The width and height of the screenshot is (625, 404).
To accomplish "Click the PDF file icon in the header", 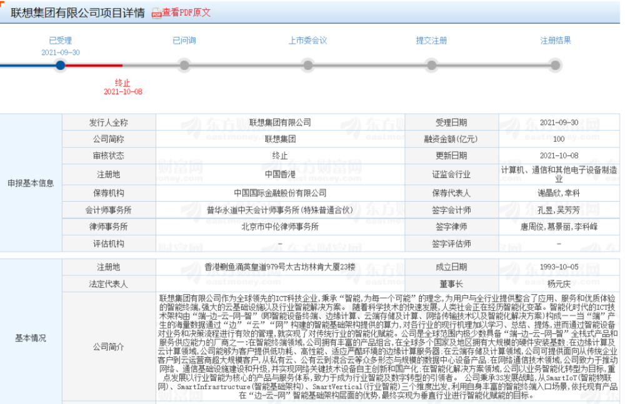I will (x=156, y=13).
